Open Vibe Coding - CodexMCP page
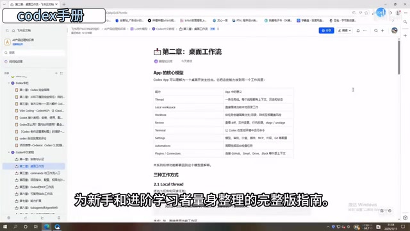Viewport: 410px width, 231px height. (40, 111)
